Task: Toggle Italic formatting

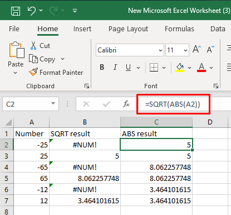Action: click(115, 67)
